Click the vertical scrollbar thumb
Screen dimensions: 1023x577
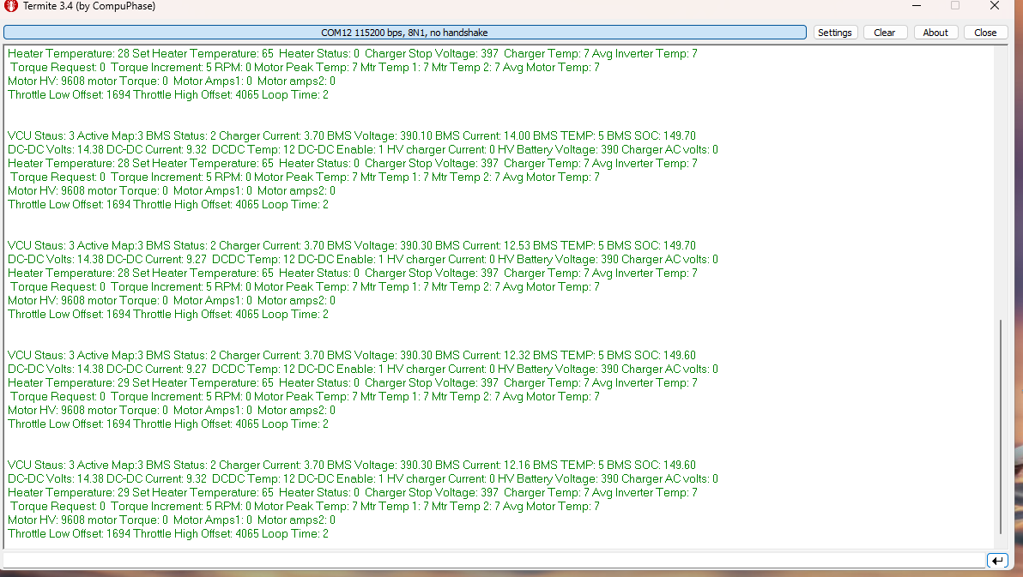point(999,427)
